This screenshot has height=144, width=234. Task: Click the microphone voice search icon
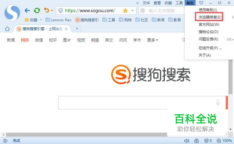pyautogui.click(x=218, y=103)
